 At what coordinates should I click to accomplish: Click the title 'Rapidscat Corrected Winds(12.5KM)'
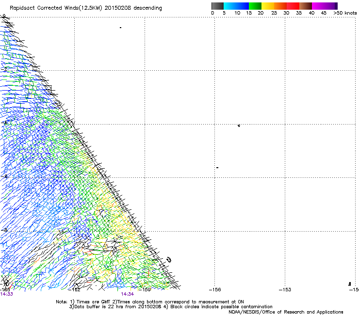[x=56, y=8]
